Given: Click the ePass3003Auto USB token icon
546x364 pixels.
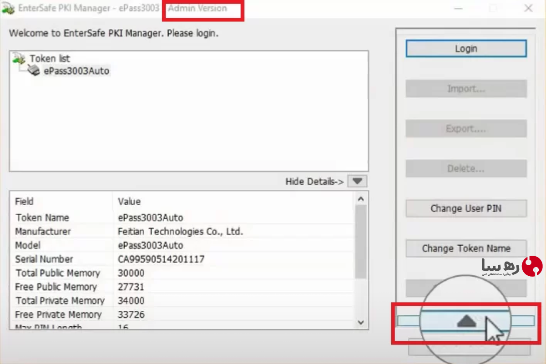Looking at the screenshot, I should tap(34, 71).
